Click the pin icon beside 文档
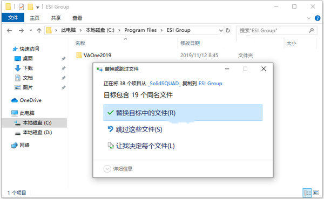 point(63,78)
